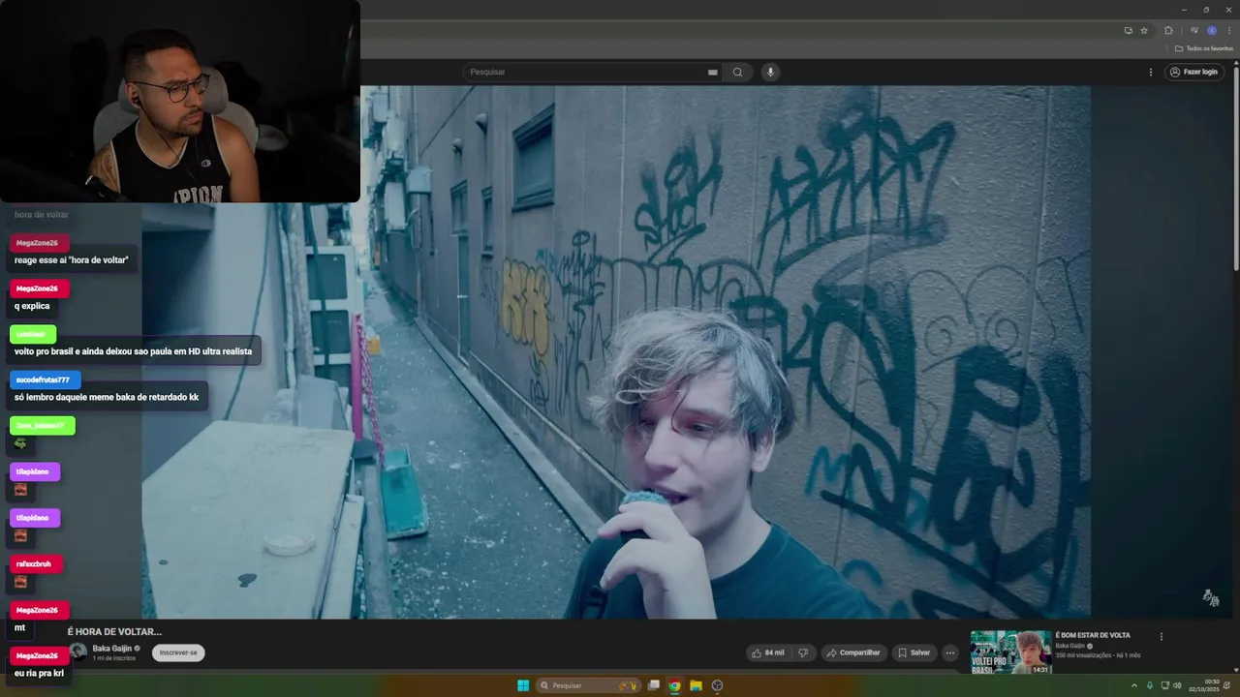Open Chrome media controls icon
This screenshot has height=697, width=1240.
pyautogui.click(x=1193, y=30)
